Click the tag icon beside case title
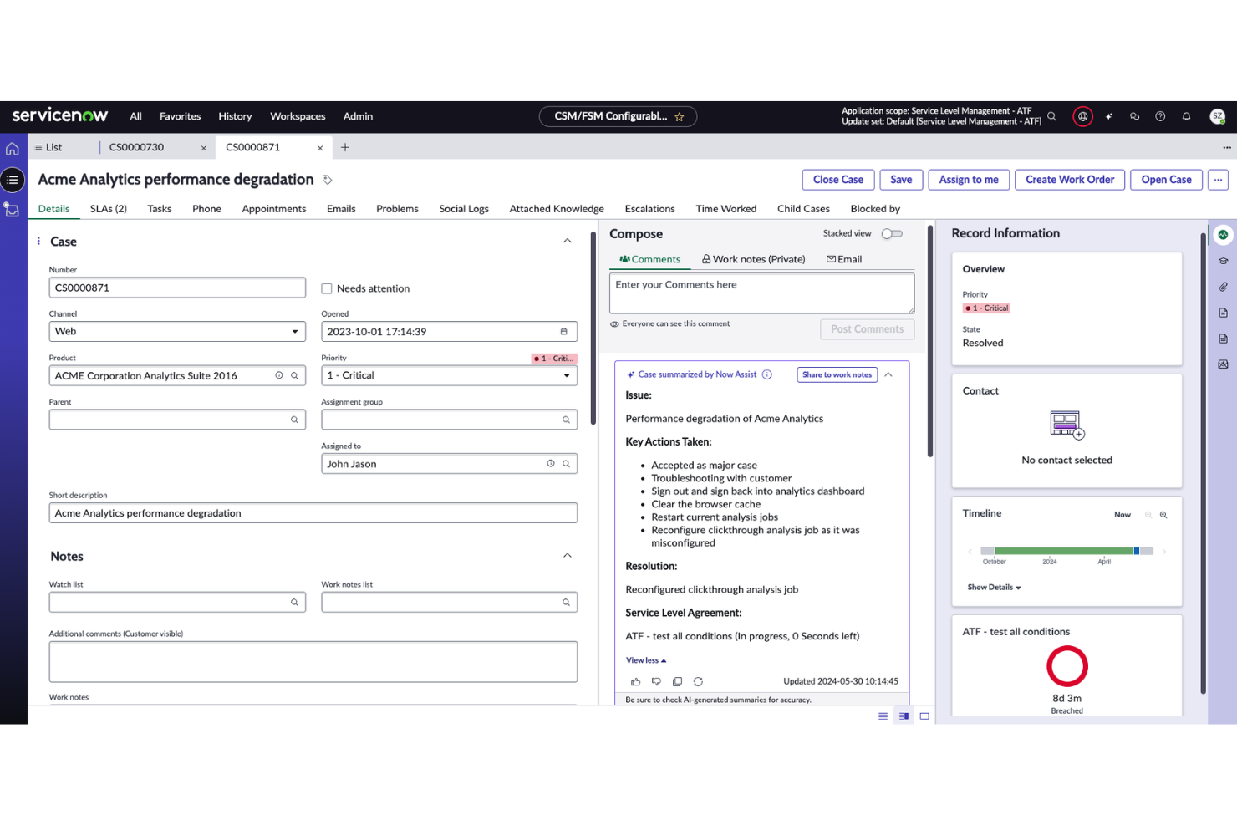 (x=328, y=180)
